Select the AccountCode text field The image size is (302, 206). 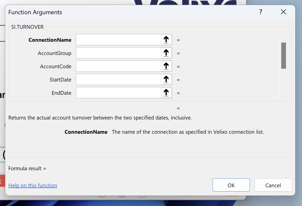tap(118, 66)
